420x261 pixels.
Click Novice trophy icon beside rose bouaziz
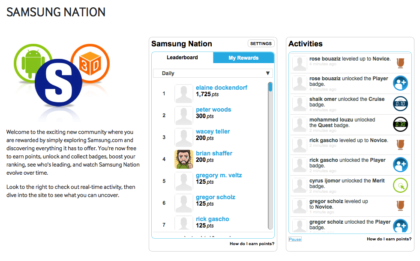(x=400, y=63)
